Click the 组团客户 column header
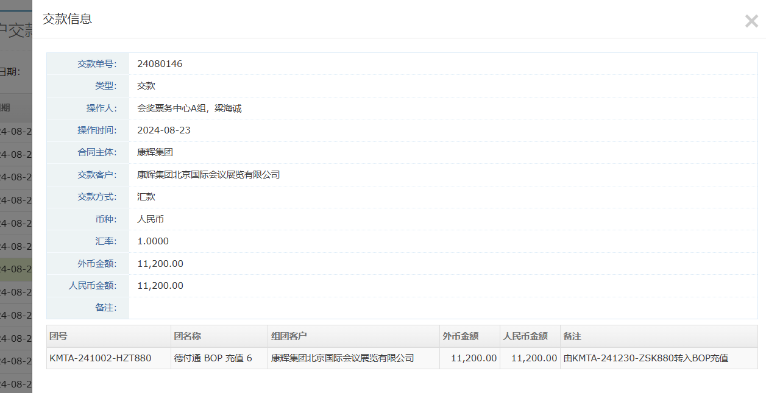766x393 pixels. (x=289, y=336)
